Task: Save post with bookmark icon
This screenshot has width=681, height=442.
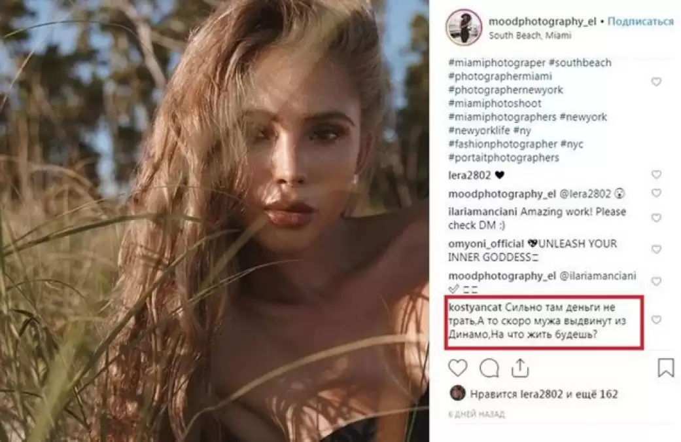Action: (x=665, y=368)
